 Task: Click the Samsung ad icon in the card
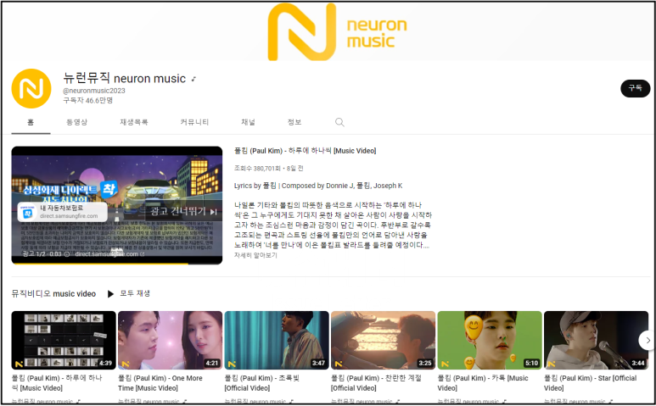[27, 213]
